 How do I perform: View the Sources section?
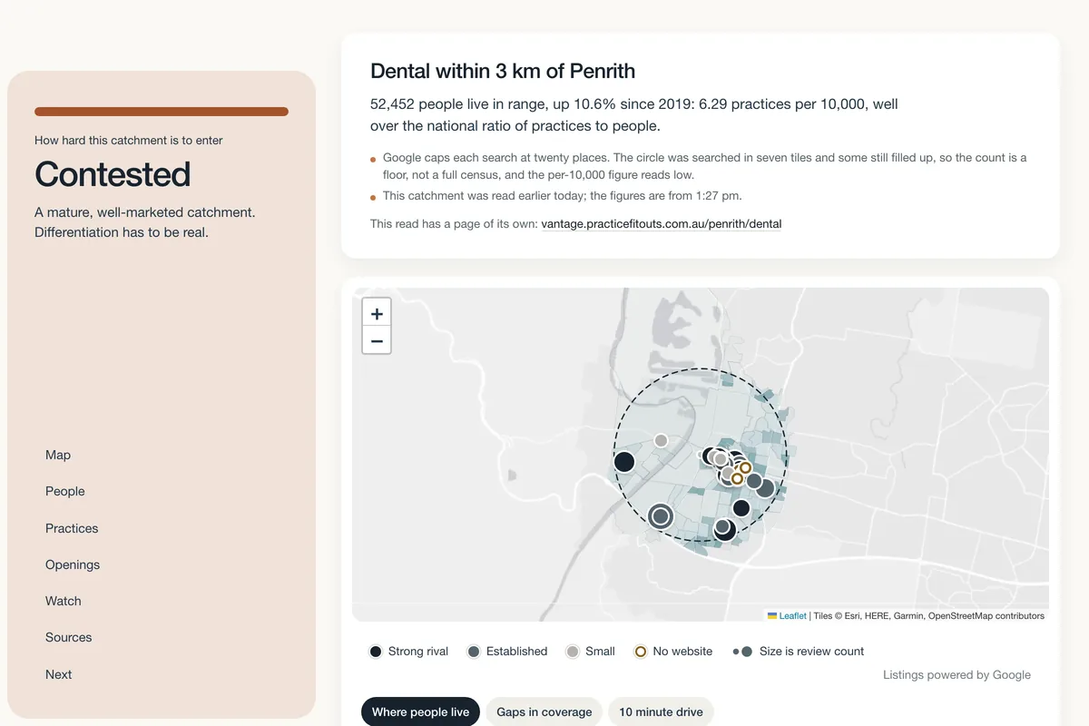(69, 637)
